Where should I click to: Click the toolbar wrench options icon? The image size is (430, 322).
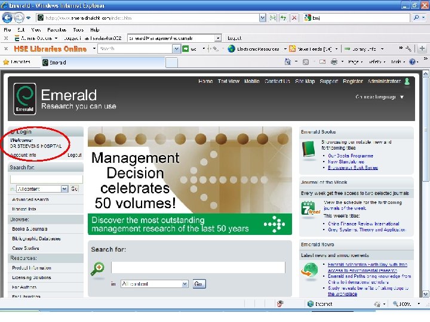pos(408,49)
